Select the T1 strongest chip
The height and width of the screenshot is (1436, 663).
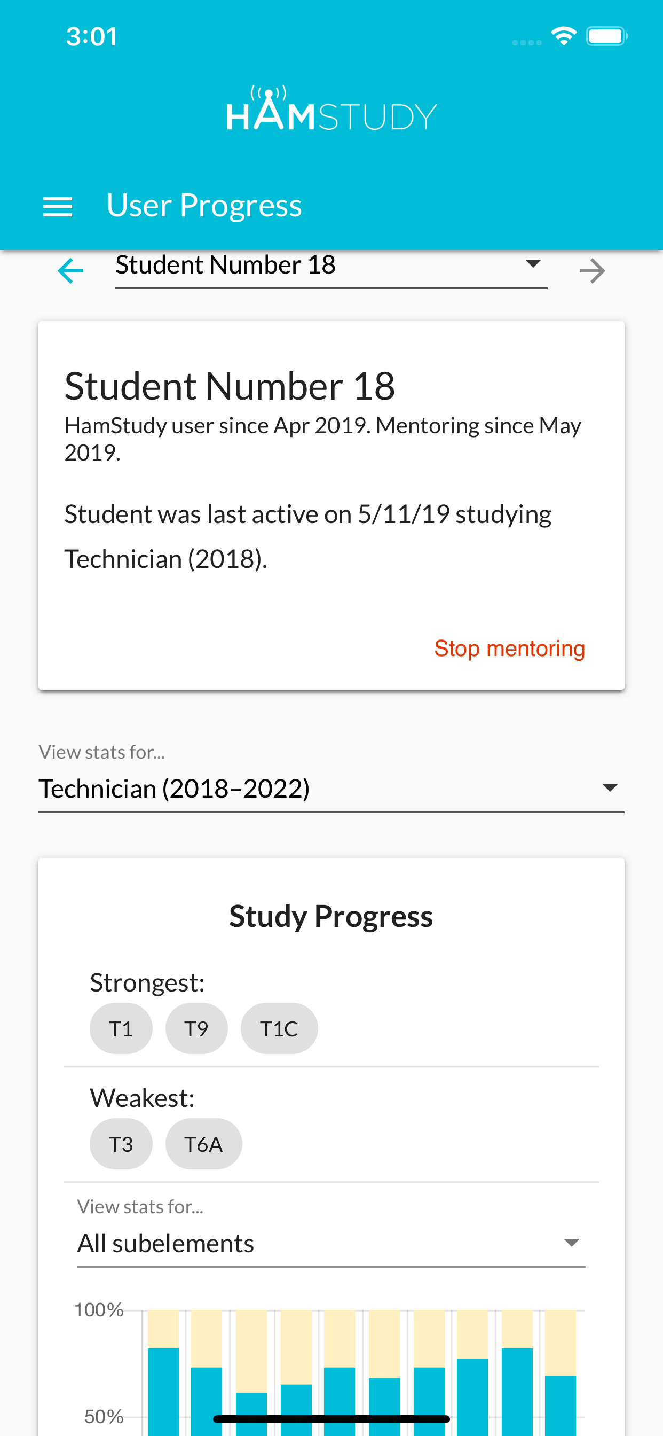coord(121,1028)
